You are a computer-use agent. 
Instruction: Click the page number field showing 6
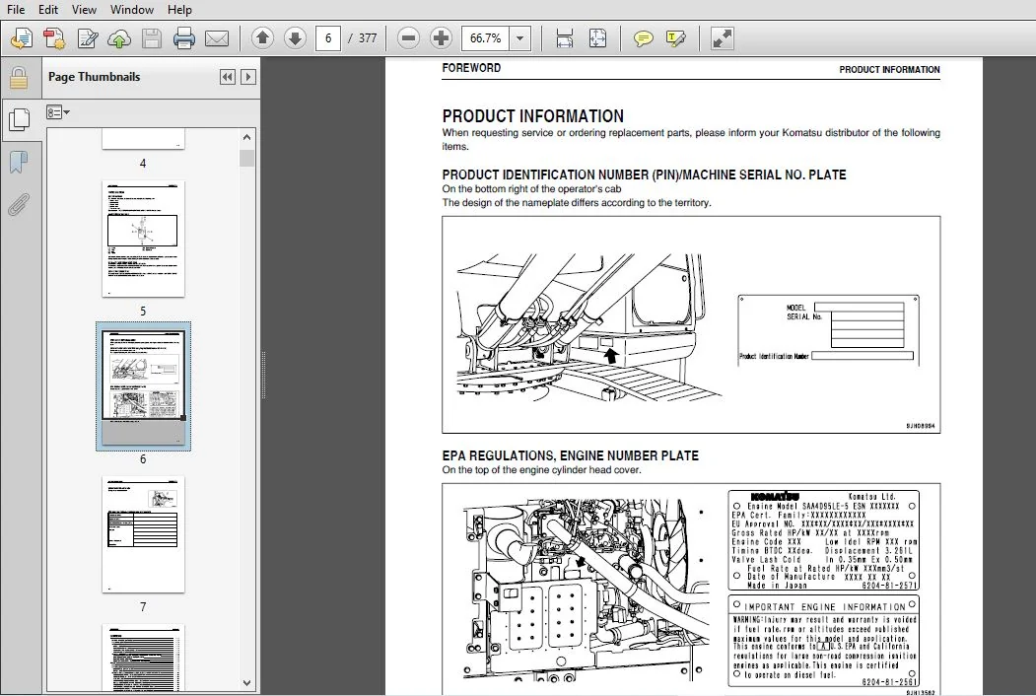coord(328,38)
